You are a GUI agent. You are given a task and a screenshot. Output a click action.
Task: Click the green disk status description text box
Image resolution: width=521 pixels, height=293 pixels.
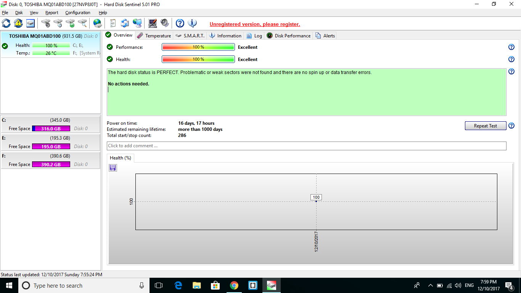pos(307,92)
